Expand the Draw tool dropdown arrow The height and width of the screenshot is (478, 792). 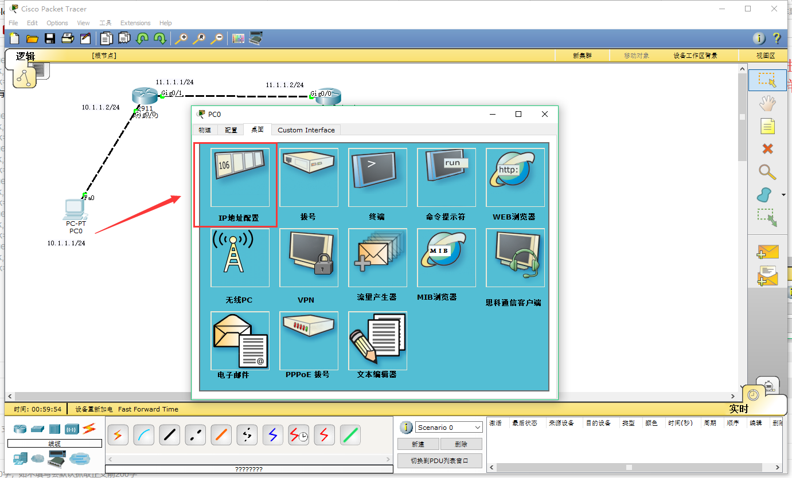(784, 195)
